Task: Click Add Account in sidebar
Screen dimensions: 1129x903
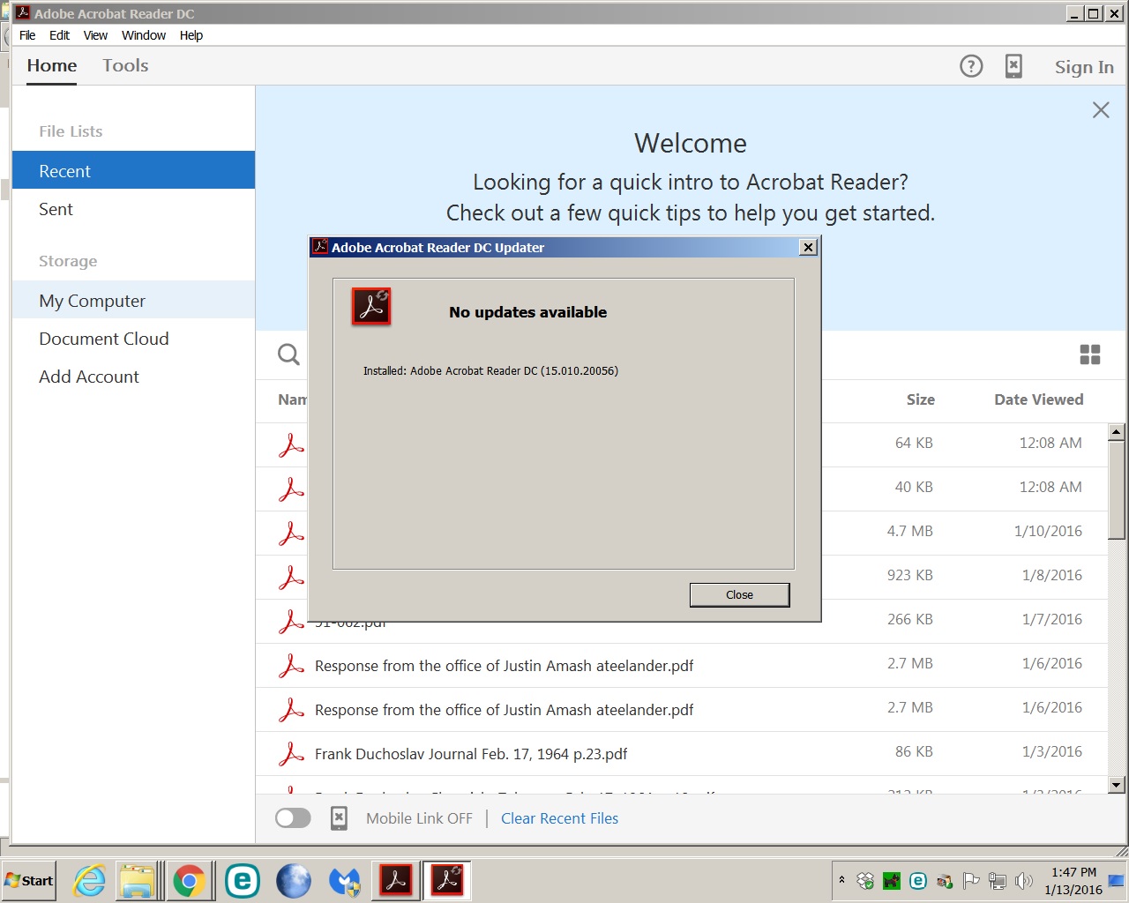Action: [x=133, y=377]
